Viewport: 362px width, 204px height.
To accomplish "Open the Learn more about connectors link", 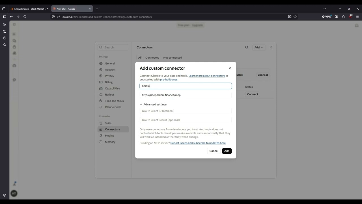I will [x=207, y=76].
